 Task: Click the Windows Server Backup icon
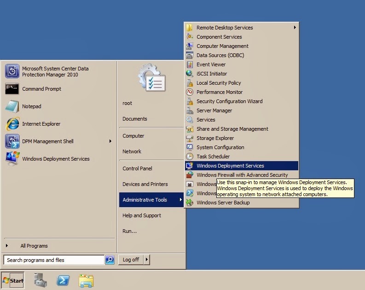[190, 203]
